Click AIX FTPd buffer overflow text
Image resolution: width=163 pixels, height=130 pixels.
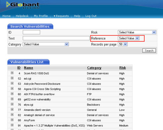[x=39, y=94]
